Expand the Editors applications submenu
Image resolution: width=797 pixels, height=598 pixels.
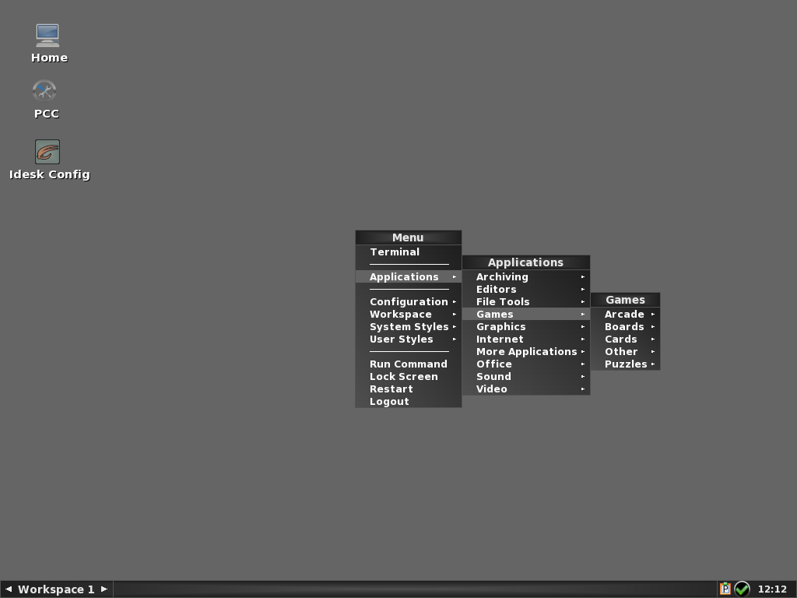pos(526,290)
